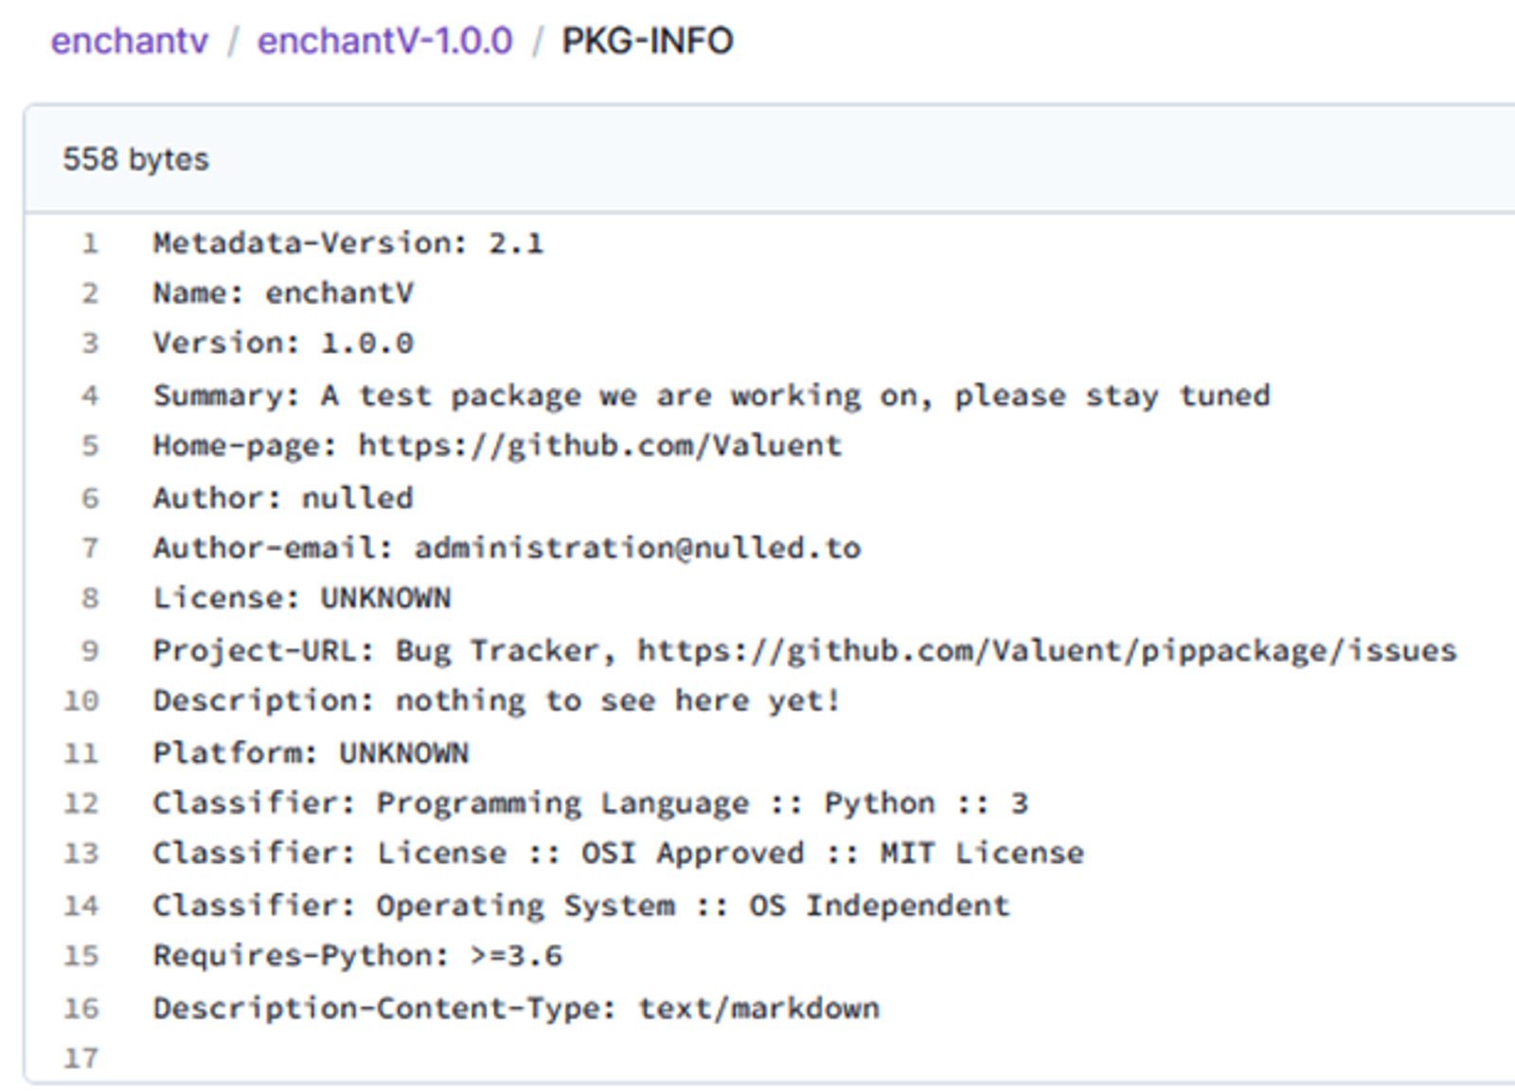
Task: Select line number 7
Action: click(x=90, y=548)
